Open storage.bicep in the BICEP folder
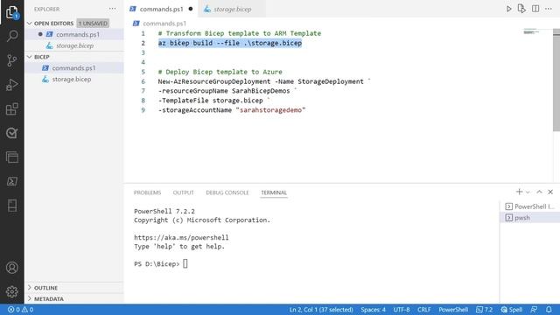Viewport: 560px width, 315px height. tap(74, 79)
